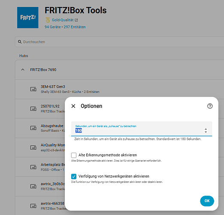Open the 297 Entitäten link
This screenshot has width=224, height=215.
pos(75,27)
